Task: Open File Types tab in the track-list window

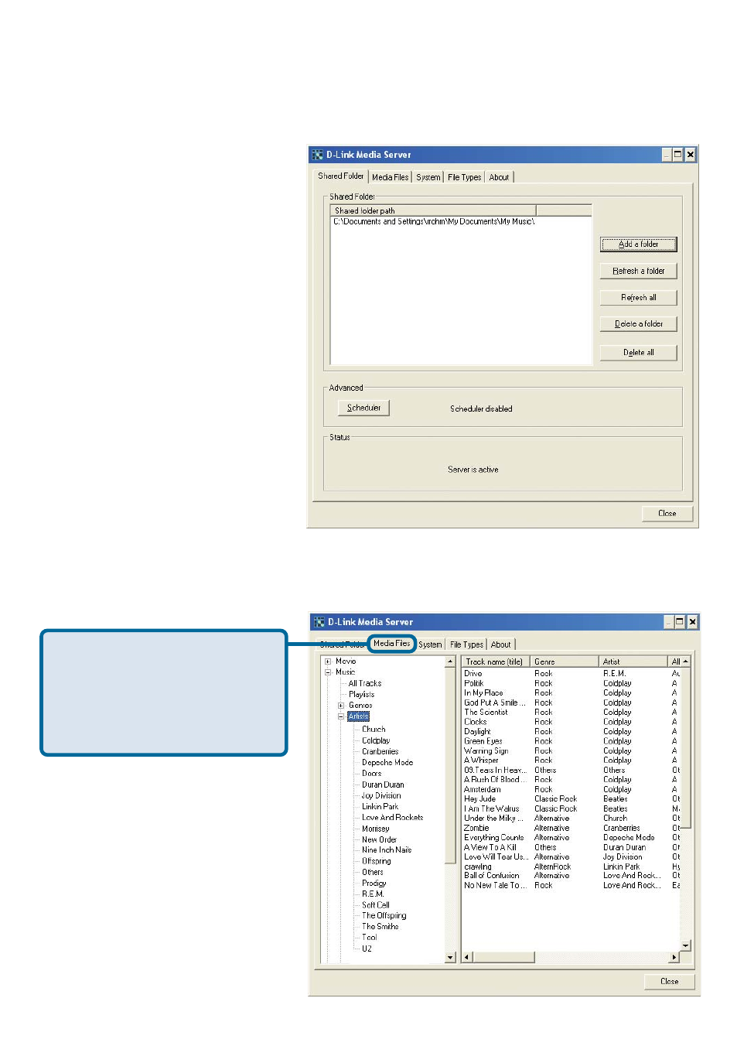Action: (x=466, y=644)
